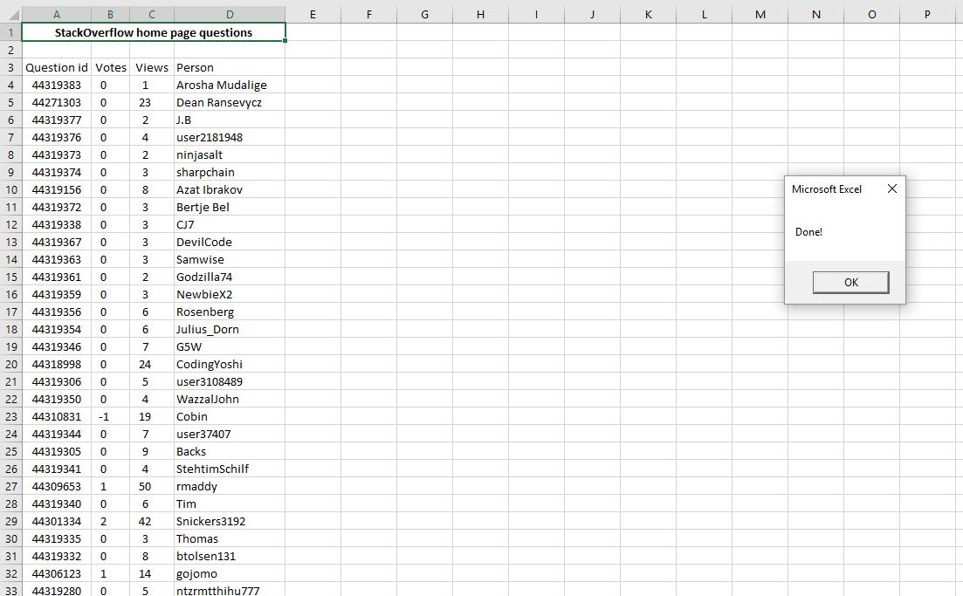The image size is (963, 596).
Task: Select the rmaddy cell
Action: click(230, 486)
